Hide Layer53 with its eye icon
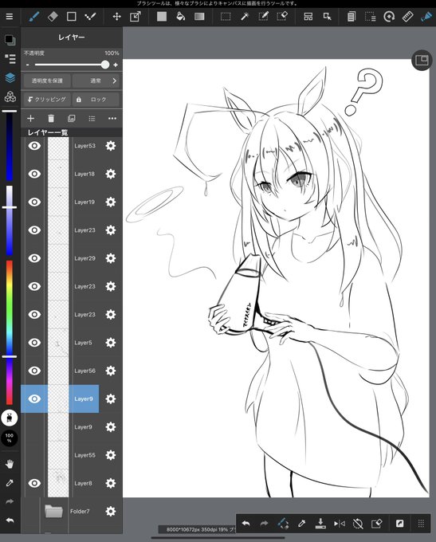 click(x=34, y=146)
